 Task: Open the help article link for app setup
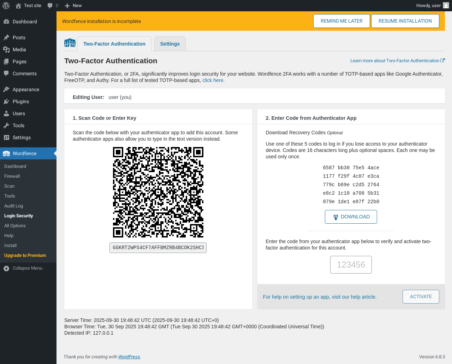tap(320, 297)
